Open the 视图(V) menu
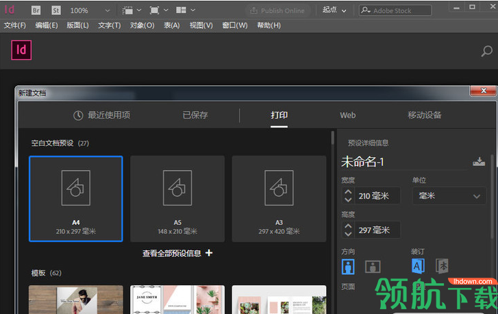 point(201,25)
